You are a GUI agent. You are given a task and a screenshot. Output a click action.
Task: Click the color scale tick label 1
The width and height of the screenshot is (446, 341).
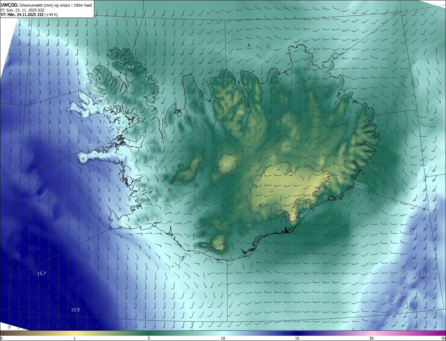click(x=75, y=338)
